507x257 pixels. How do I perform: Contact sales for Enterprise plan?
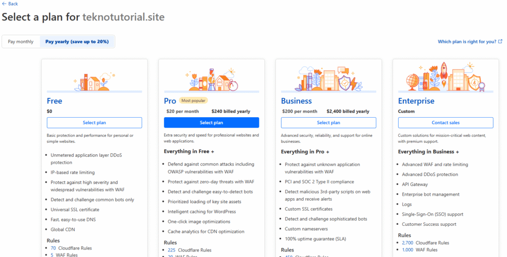pos(446,123)
